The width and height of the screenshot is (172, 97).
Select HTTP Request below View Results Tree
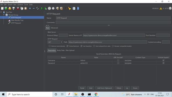(16, 23)
